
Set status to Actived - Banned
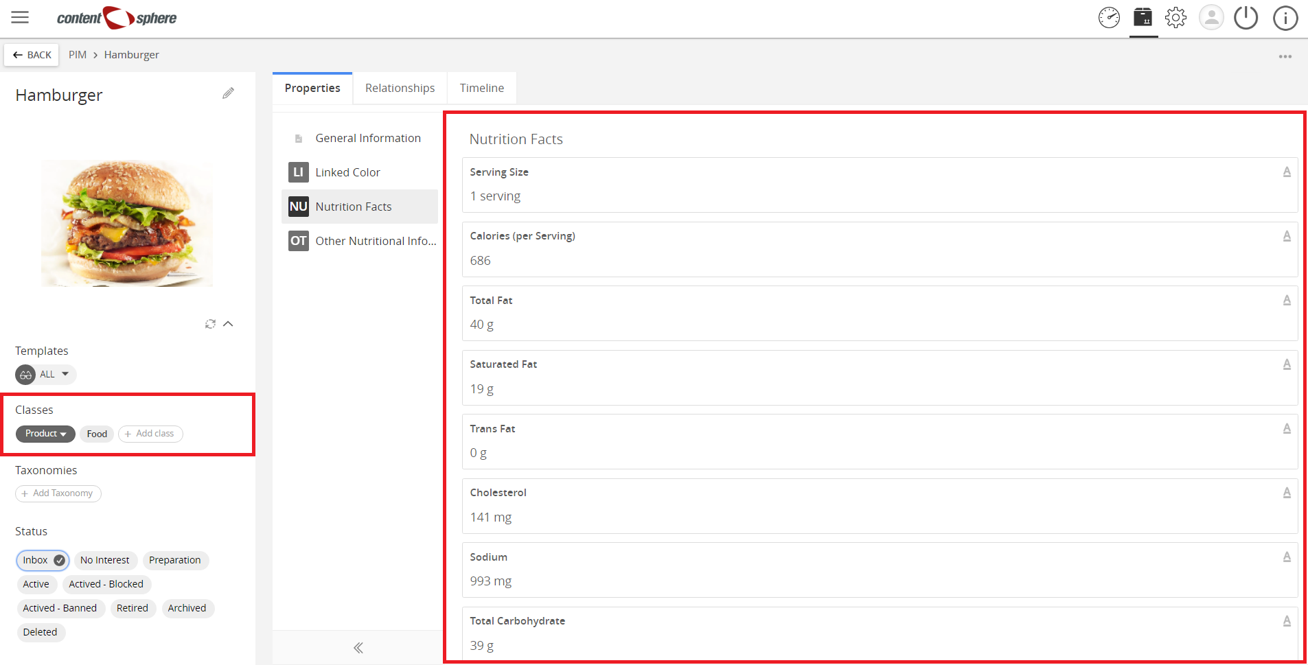[60, 608]
